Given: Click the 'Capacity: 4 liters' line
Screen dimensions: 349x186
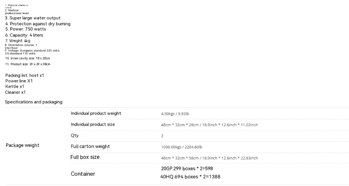Looking at the screenshot, I should click(x=24, y=35).
